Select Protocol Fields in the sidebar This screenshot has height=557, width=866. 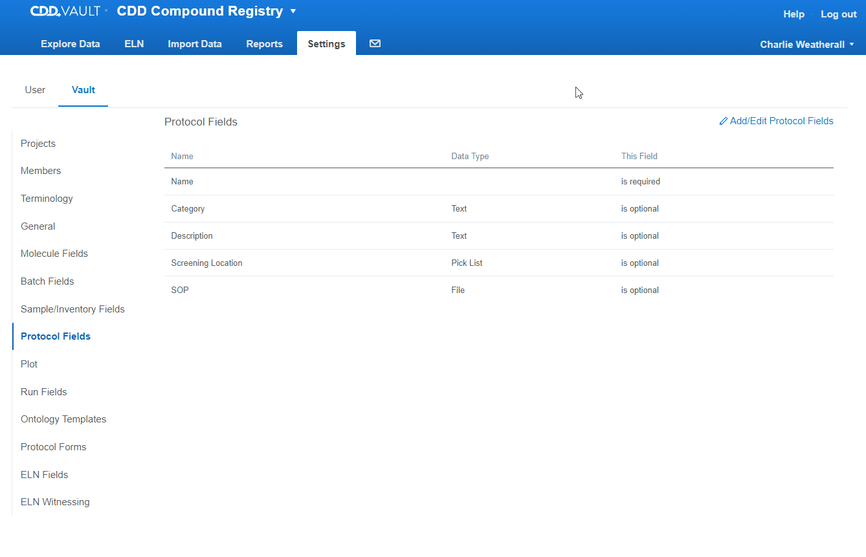click(x=56, y=336)
